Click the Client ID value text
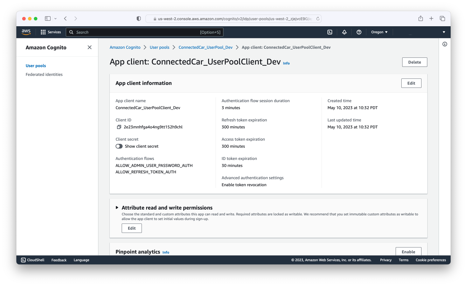467x286 pixels. click(x=153, y=127)
